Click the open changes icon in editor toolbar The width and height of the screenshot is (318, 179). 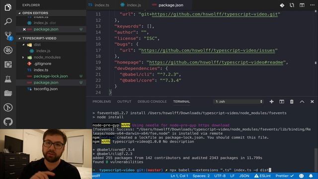[x=282, y=5]
